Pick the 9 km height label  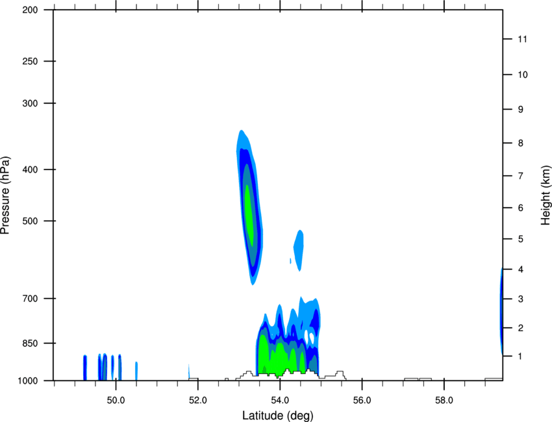click(520, 110)
